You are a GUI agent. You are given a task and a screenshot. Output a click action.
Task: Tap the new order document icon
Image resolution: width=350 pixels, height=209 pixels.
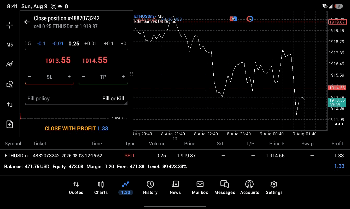[10, 124]
